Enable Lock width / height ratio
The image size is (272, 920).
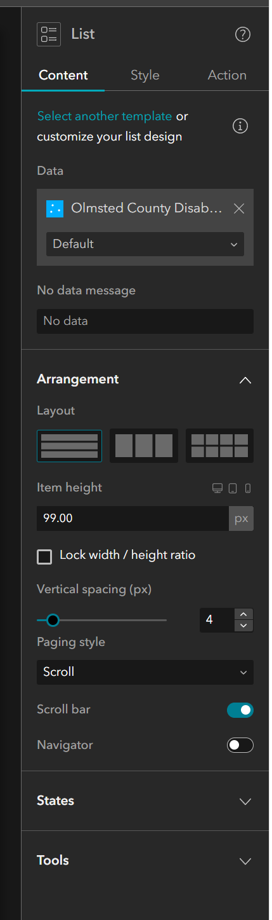44,557
